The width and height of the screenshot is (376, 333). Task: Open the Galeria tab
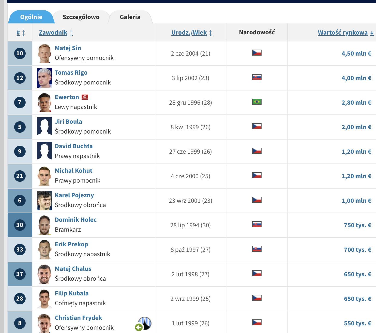pyautogui.click(x=130, y=17)
